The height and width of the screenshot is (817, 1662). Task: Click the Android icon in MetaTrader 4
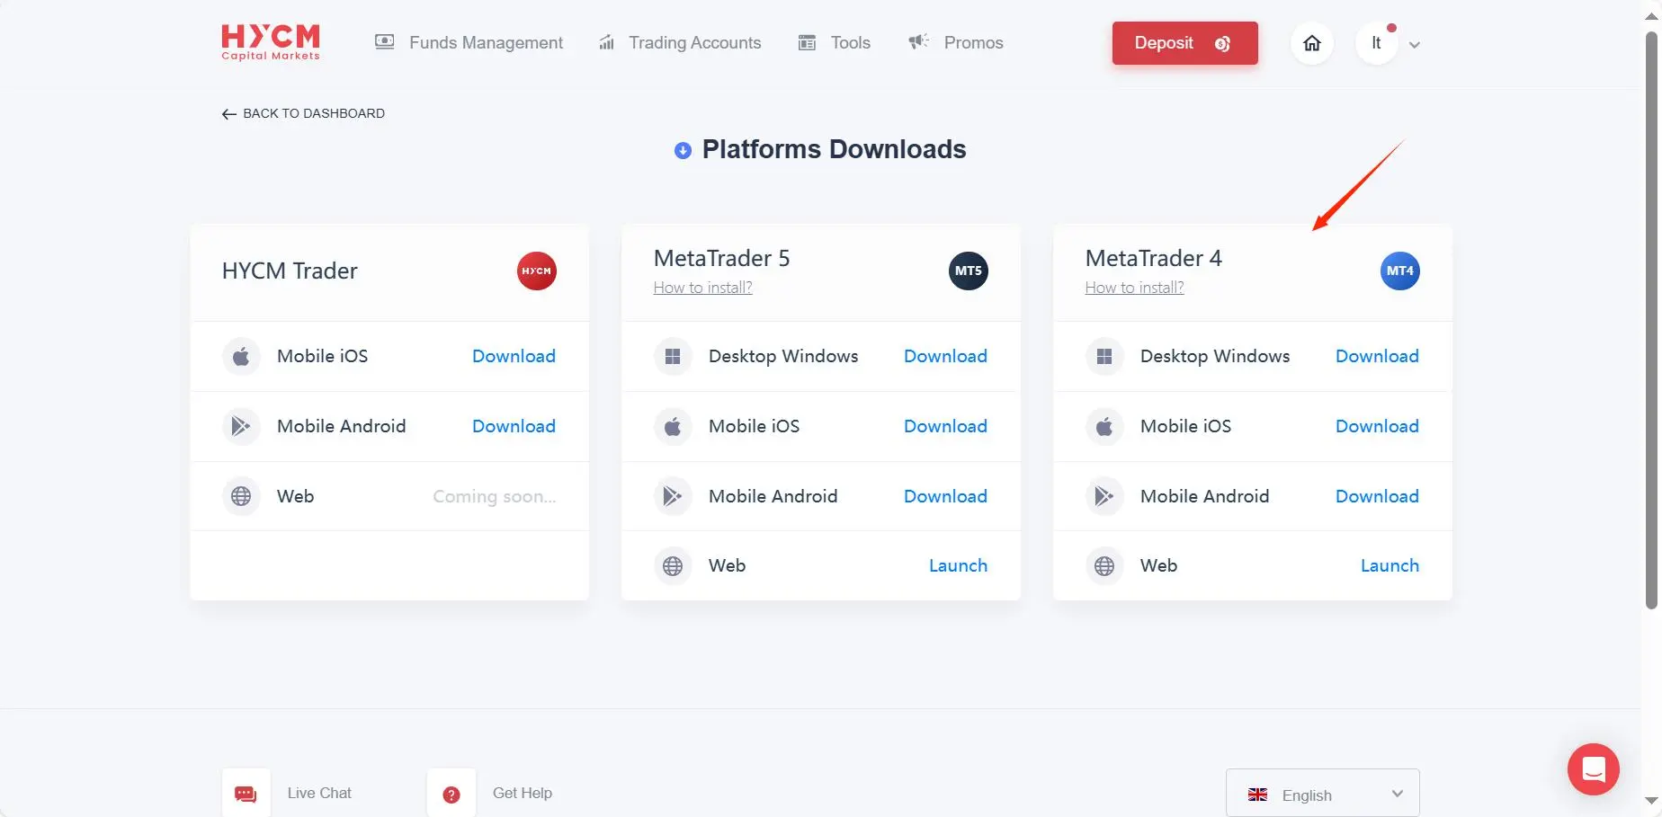pyautogui.click(x=1104, y=496)
